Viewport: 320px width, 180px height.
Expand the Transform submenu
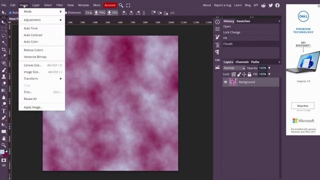tap(42, 78)
